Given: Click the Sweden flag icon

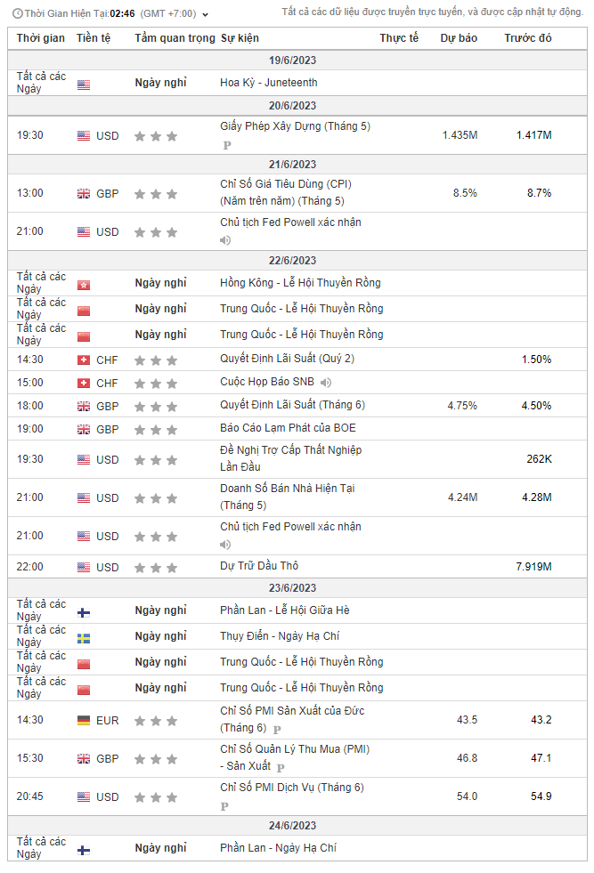Looking at the screenshot, I should tap(84, 637).
